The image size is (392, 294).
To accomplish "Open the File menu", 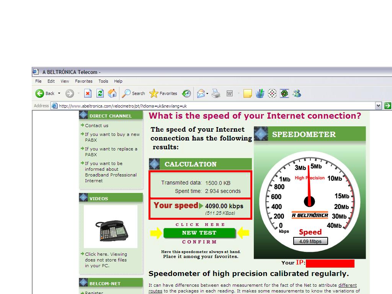I will coord(38,81).
